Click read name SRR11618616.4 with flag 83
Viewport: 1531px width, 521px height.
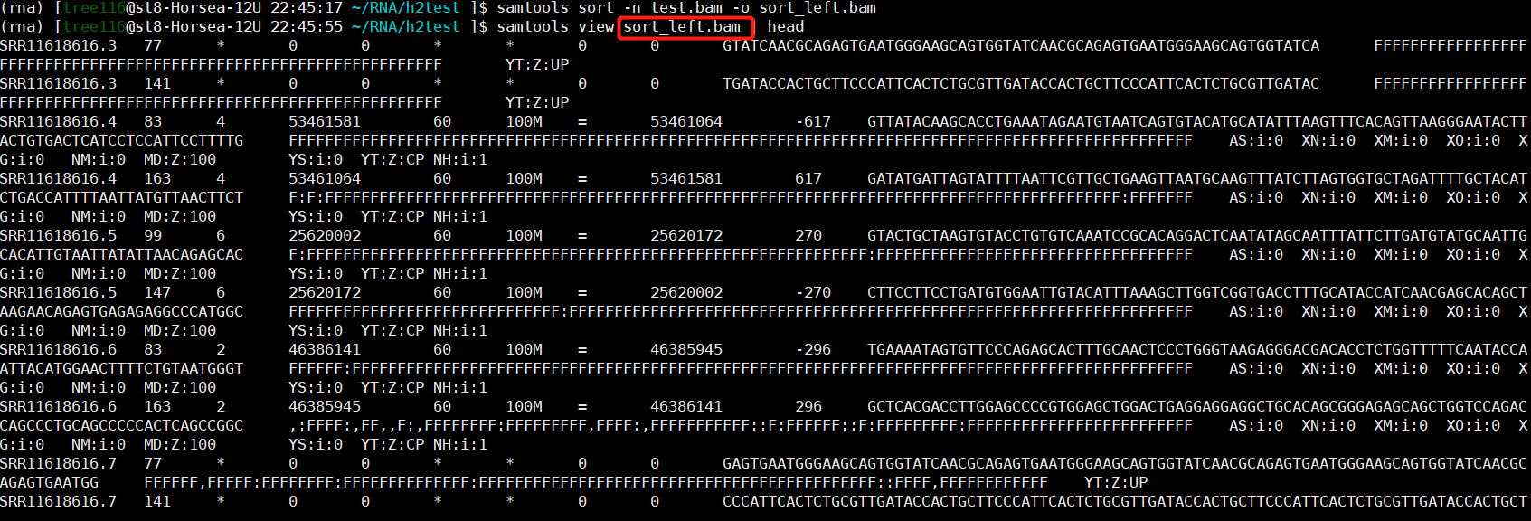click(x=59, y=121)
